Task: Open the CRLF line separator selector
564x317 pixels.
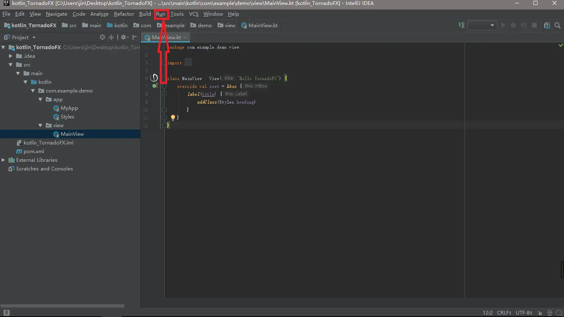Action: (504, 313)
